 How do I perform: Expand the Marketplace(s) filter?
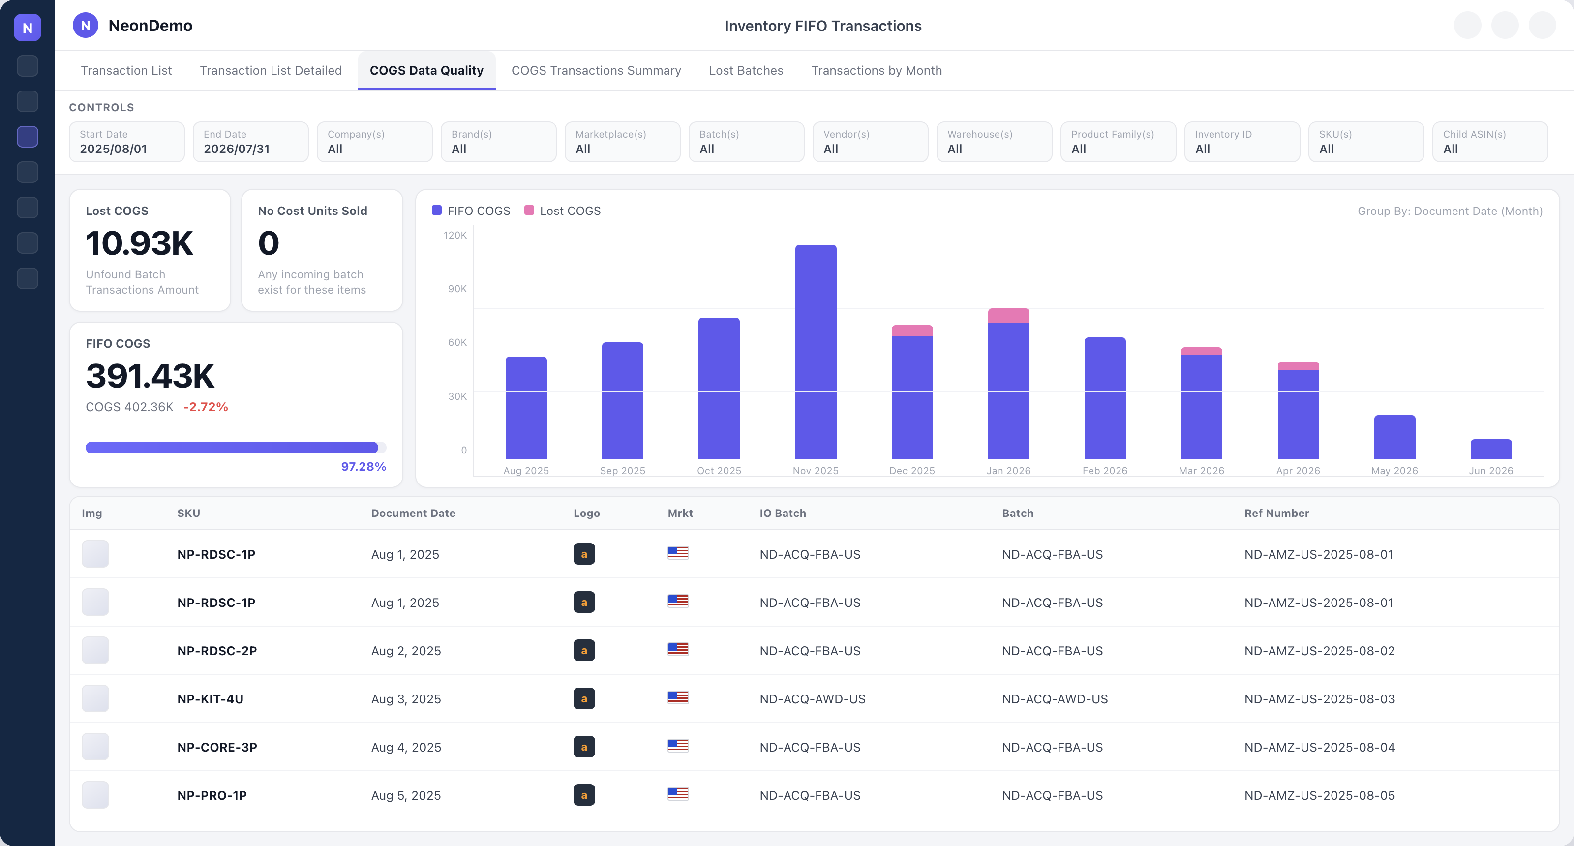pos(623,142)
